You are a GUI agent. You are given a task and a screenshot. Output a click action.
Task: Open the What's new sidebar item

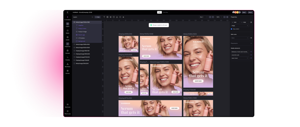(68, 112)
